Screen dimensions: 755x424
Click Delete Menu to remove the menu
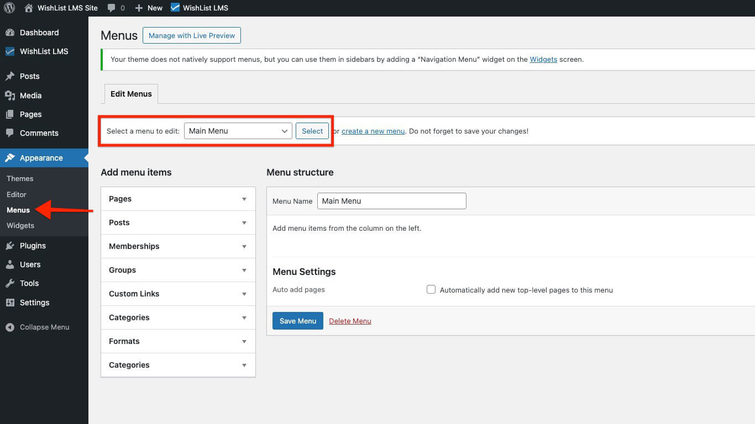tap(350, 321)
